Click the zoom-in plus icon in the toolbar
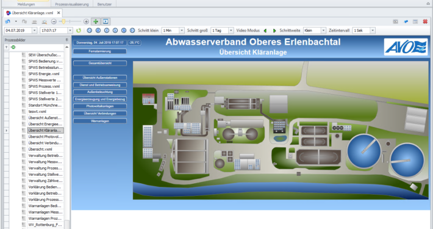433x229 pixels. (x=86, y=21)
